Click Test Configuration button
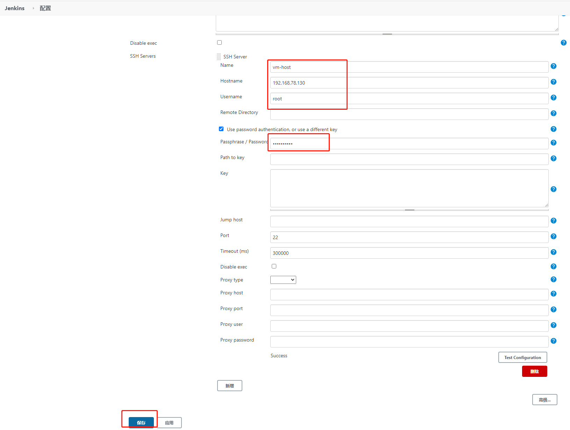This screenshot has height=430, width=570. click(522, 357)
